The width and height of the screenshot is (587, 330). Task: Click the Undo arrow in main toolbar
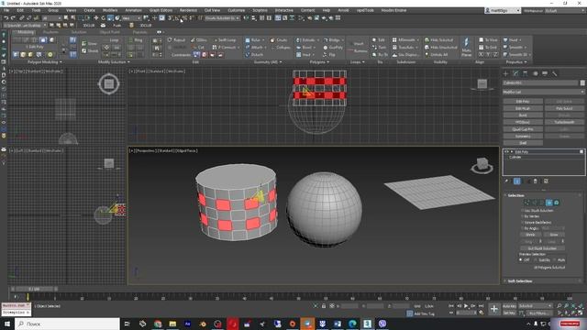tap(6, 18)
